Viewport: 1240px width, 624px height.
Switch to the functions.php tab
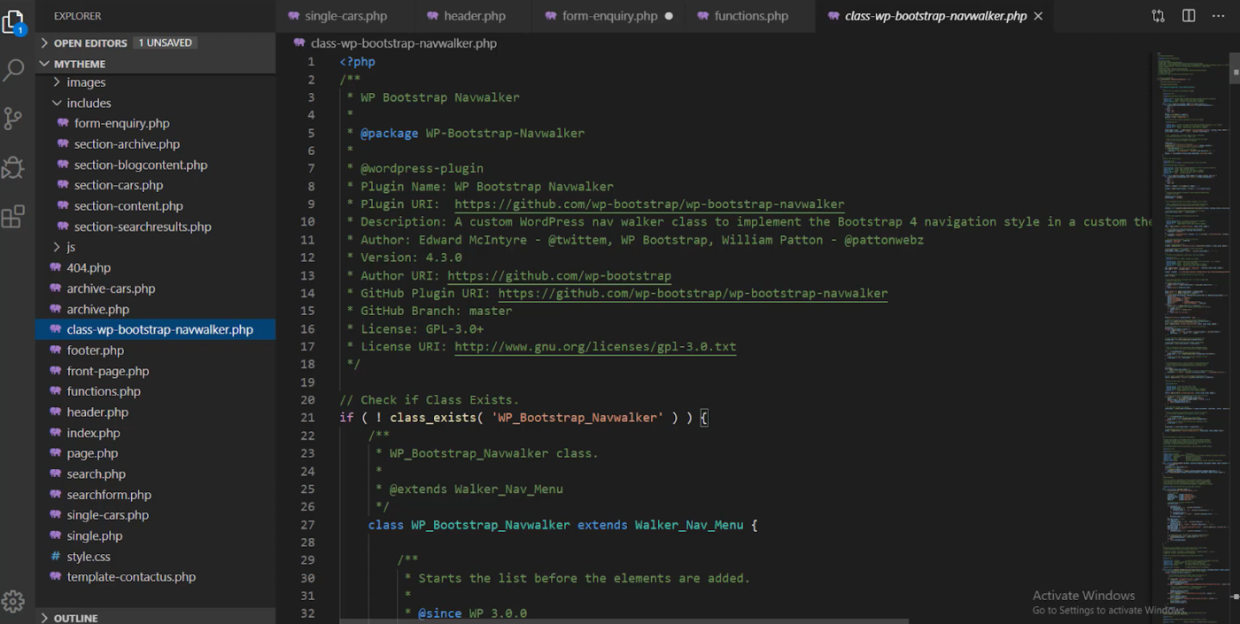coord(749,15)
